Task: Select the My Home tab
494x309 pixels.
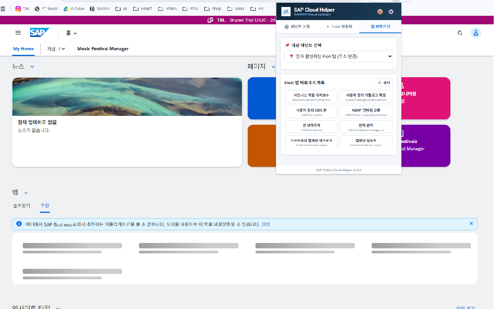Action: click(24, 49)
